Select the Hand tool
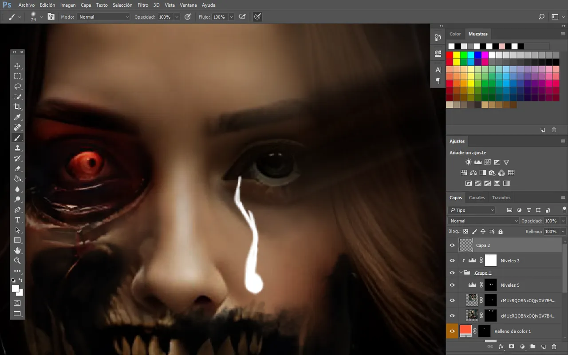The height and width of the screenshot is (355, 568). tap(17, 250)
